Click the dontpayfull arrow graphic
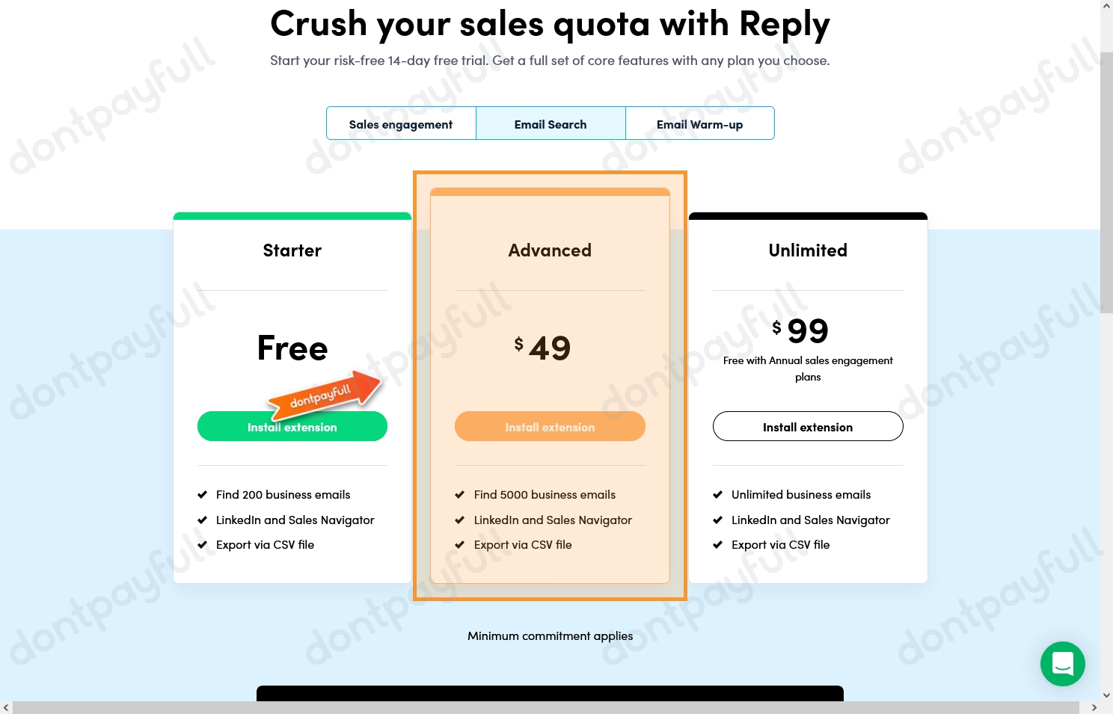This screenshot has height=714, width=1113. tap(324, 395)
